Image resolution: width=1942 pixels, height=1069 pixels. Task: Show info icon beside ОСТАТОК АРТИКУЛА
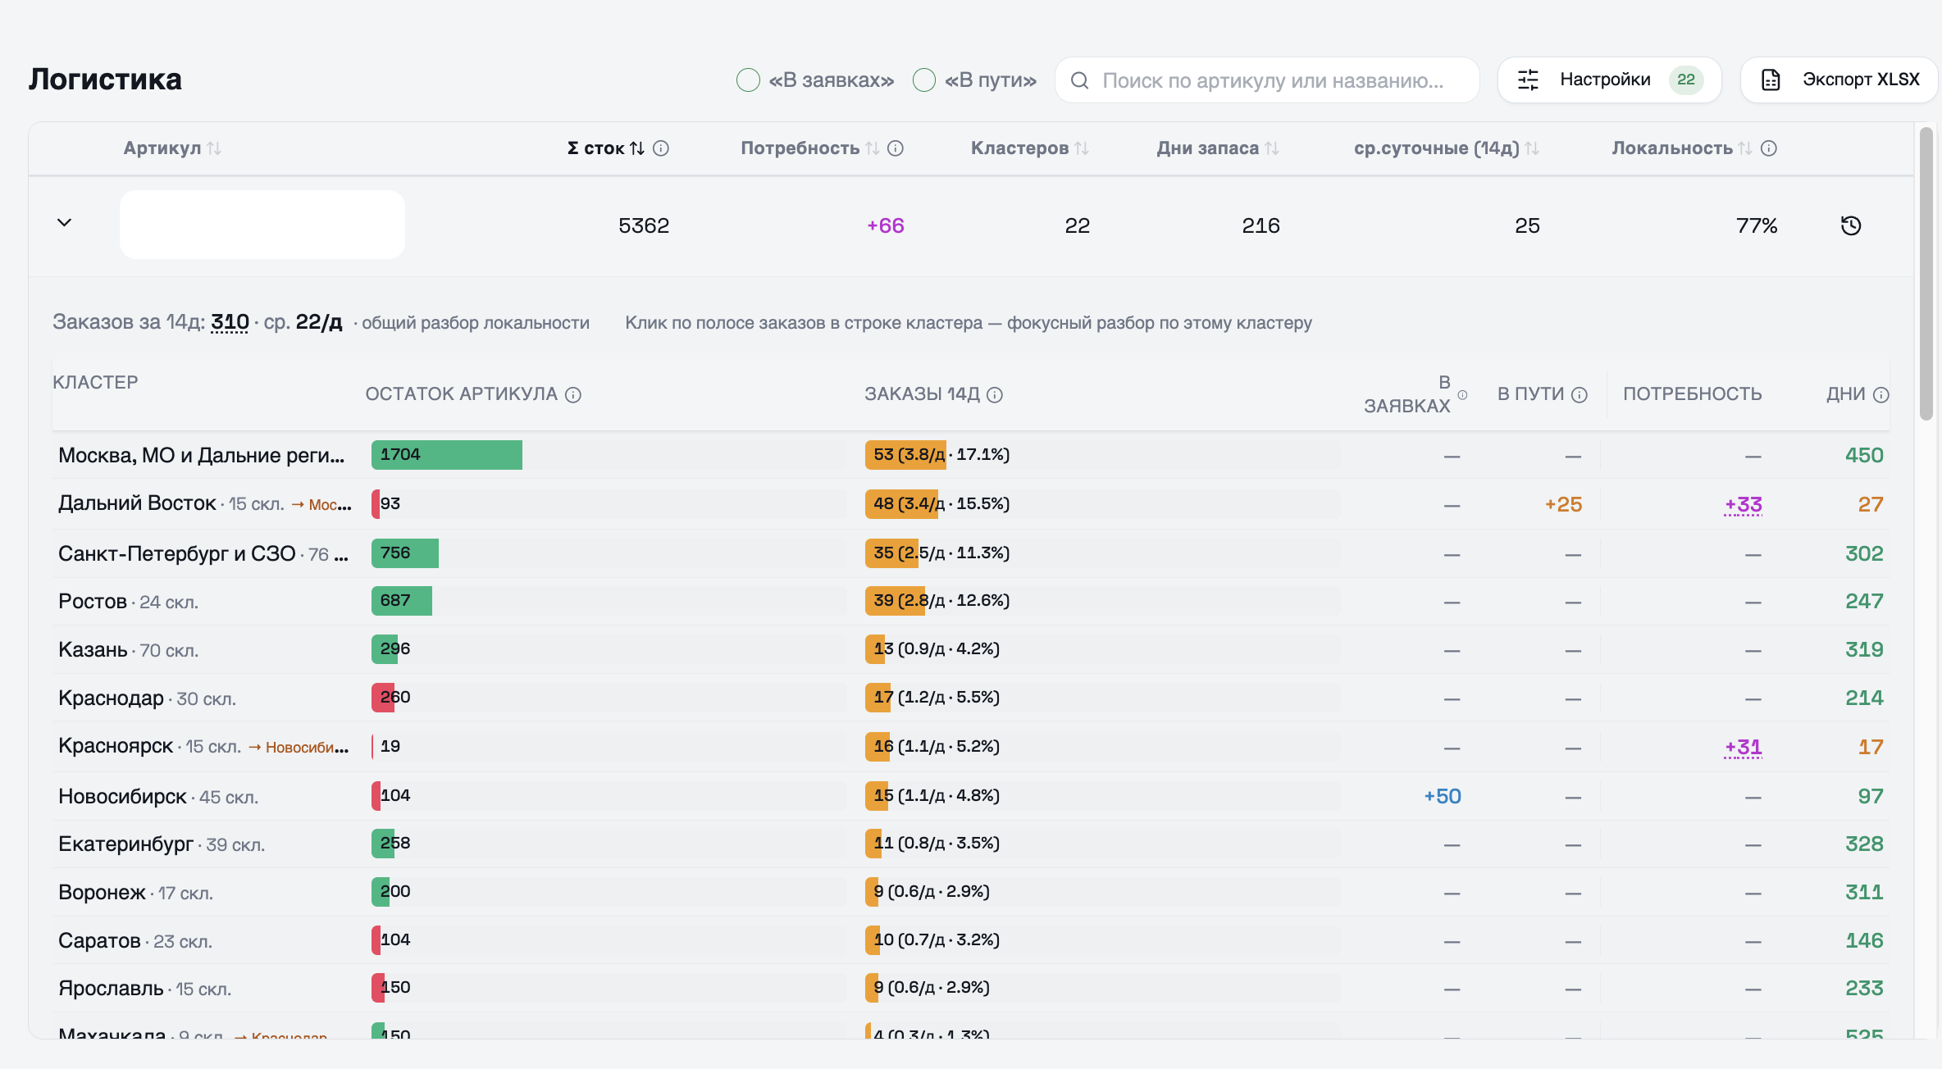[573, 395]
